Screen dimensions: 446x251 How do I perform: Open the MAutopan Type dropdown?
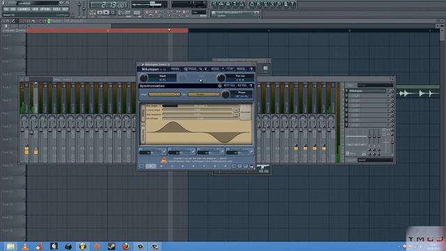[203, 94]
